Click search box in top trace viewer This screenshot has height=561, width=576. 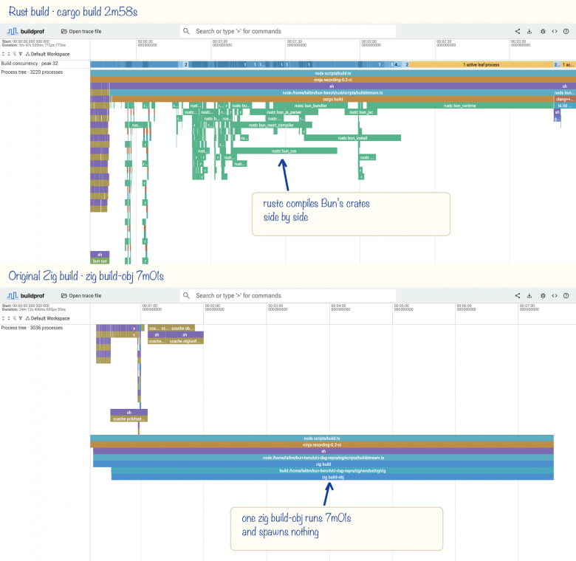click(x=288, y=32)
